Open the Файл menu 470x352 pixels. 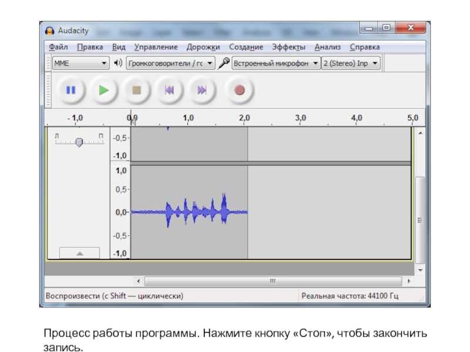point(58,47)
